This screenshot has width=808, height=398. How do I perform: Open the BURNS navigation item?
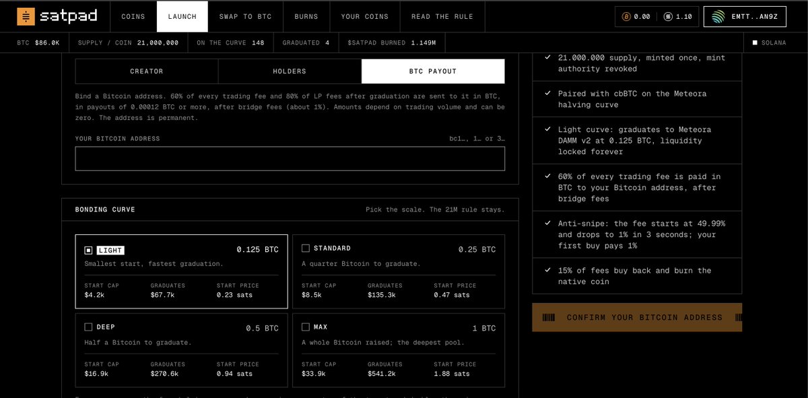[306, 16]
